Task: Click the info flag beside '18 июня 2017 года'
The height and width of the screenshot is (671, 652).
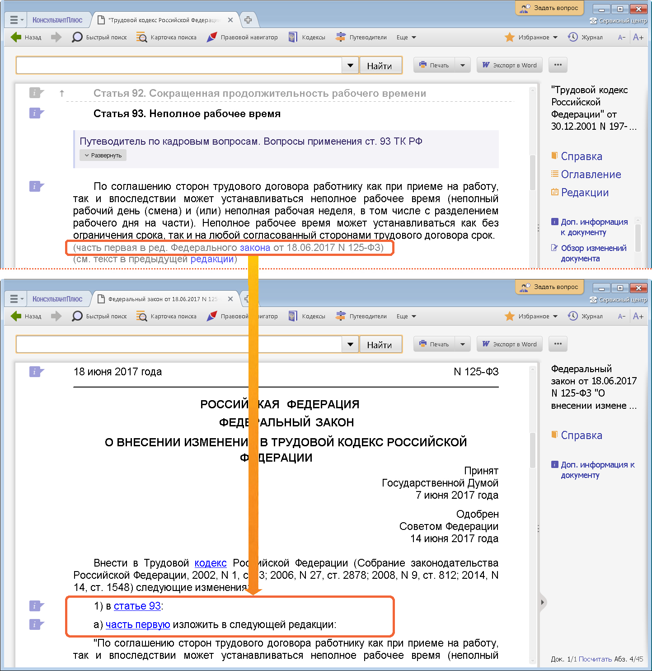Action: pos(36,372)
